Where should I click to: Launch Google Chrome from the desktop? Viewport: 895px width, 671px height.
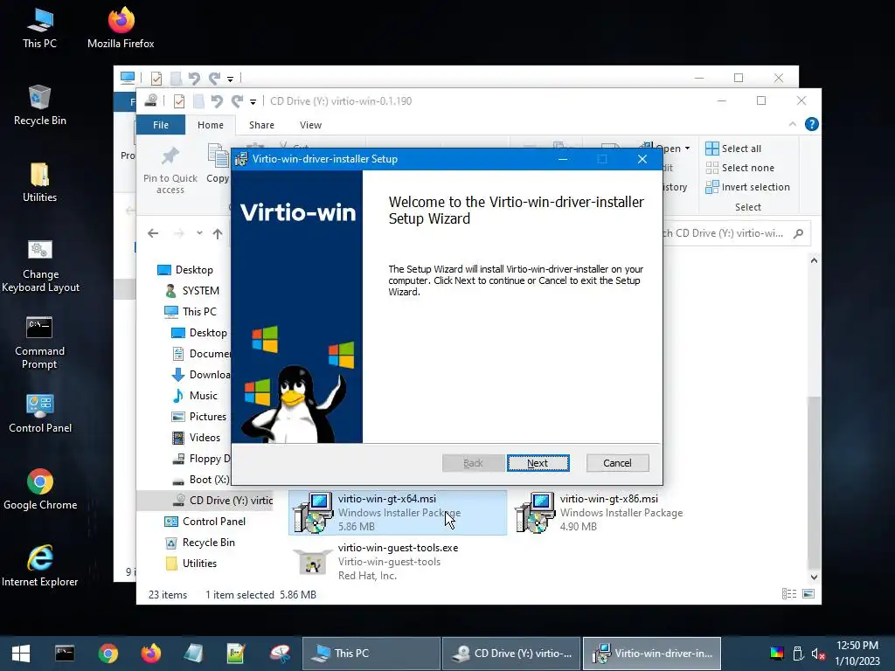point(40,490)
